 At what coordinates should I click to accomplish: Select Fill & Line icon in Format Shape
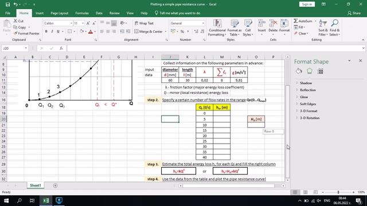pyautogui.click(x=299, y=71)
